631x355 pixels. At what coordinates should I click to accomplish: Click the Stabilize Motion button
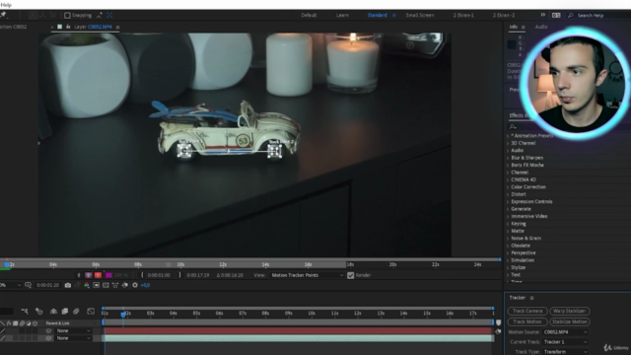click(570, 321)
